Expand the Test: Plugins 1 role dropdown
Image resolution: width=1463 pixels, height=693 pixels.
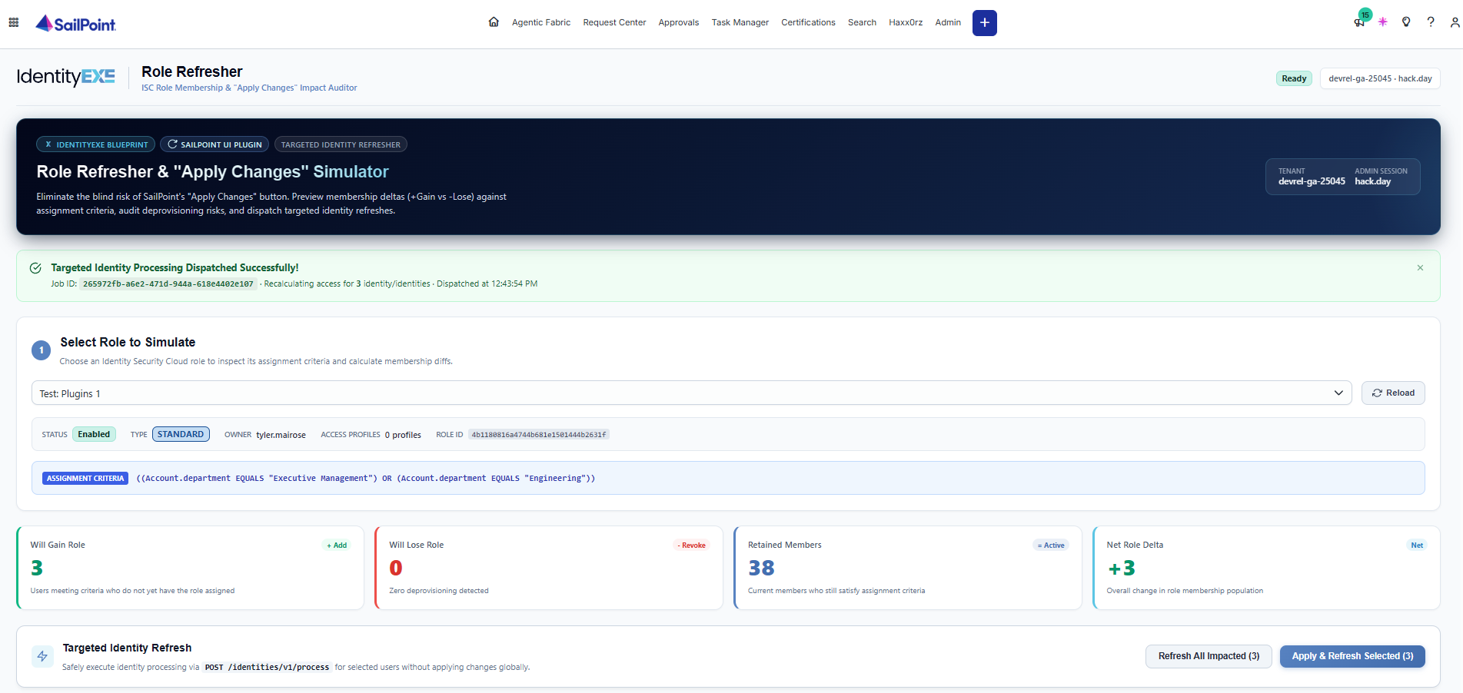tap(692, 393)
